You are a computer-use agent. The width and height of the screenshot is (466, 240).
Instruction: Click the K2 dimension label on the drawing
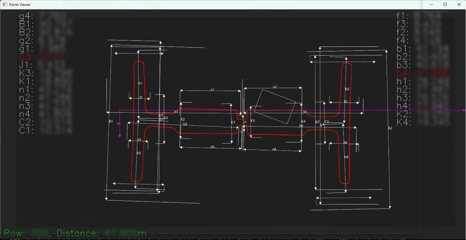point(183,120)
